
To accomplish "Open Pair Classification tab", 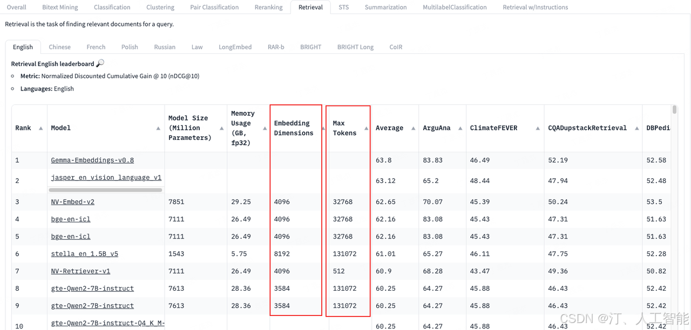I will (x=214, y=8).
